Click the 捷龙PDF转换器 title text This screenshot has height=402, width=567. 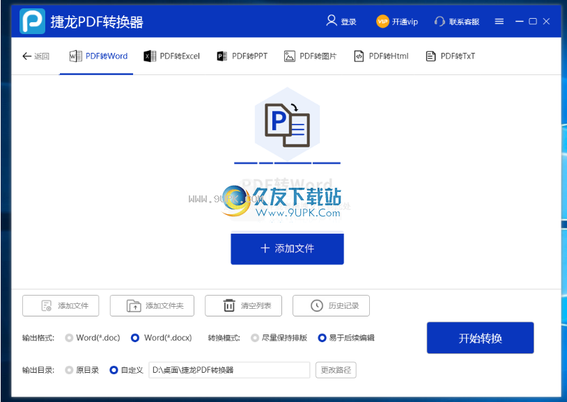[x=97, y=22]
